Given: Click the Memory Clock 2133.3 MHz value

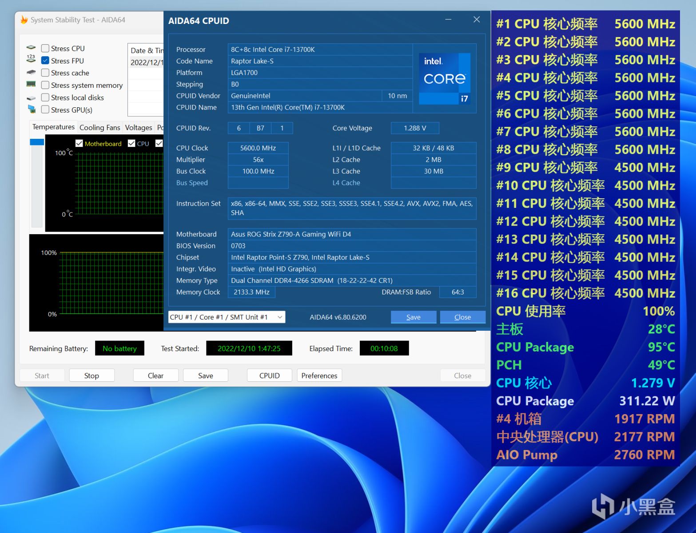Looking at the screenshot, I should [x=251, y=292].
